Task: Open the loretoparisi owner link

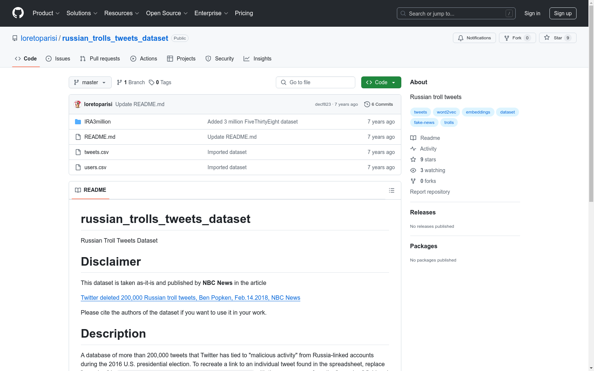Action: pyautogui.click(x=39, y=38)
